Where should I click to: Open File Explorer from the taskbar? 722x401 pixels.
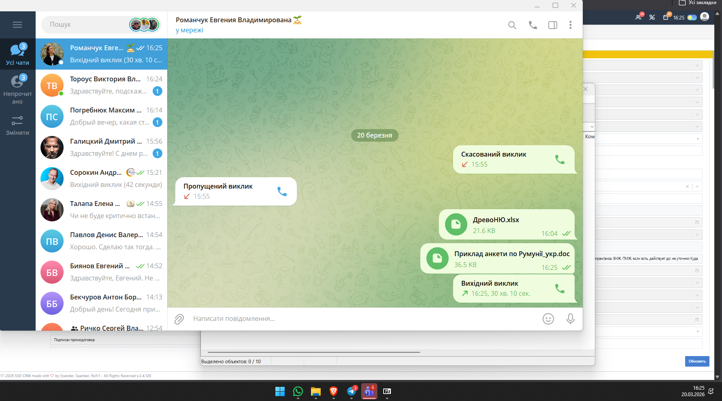click(x=316, y=391)
